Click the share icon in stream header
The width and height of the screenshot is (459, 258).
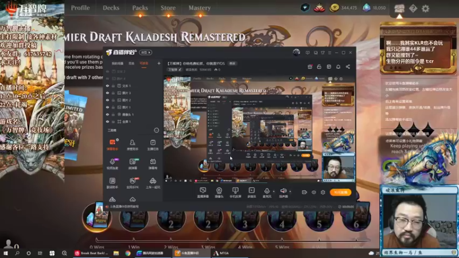348,67
